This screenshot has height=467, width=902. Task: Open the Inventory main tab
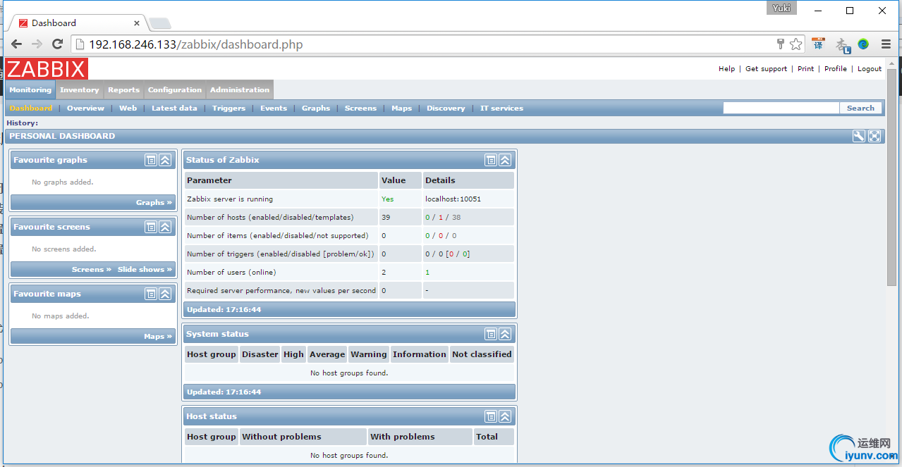(80, 89)
